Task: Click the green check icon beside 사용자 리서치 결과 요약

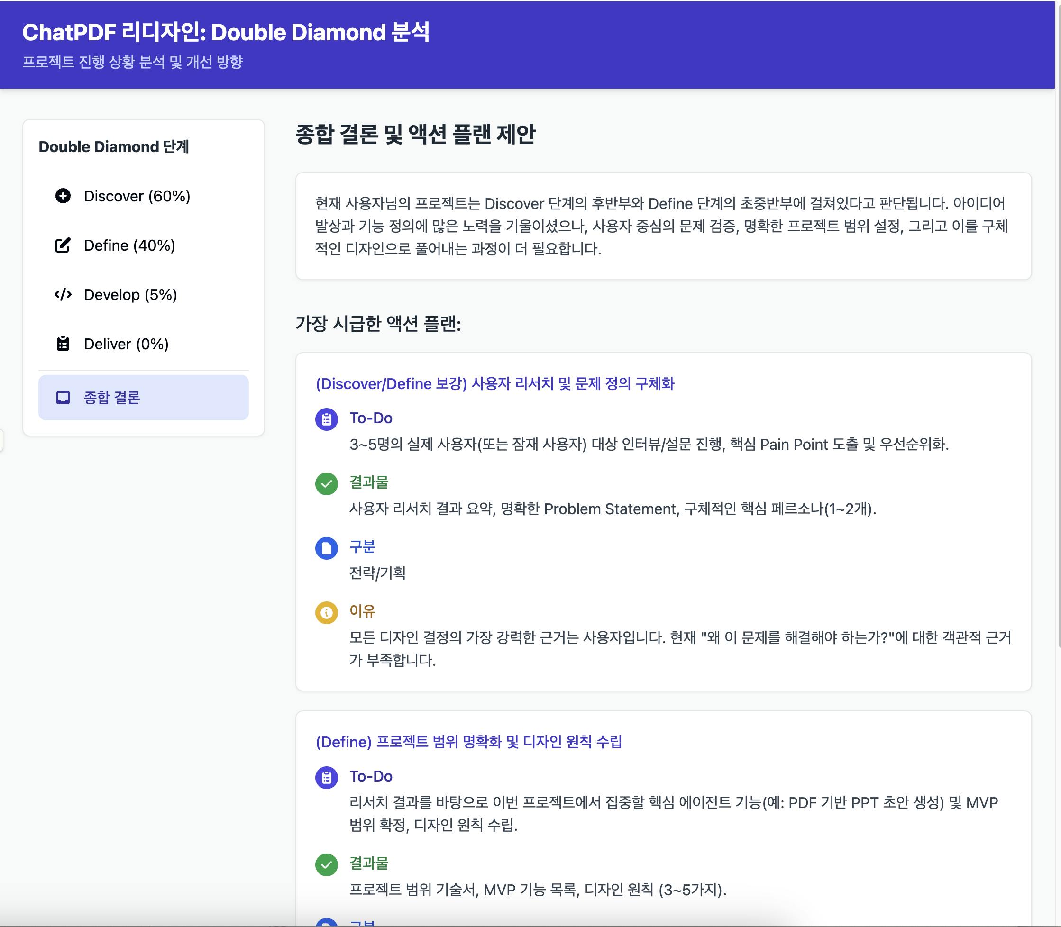Action: tap(327, 484)
